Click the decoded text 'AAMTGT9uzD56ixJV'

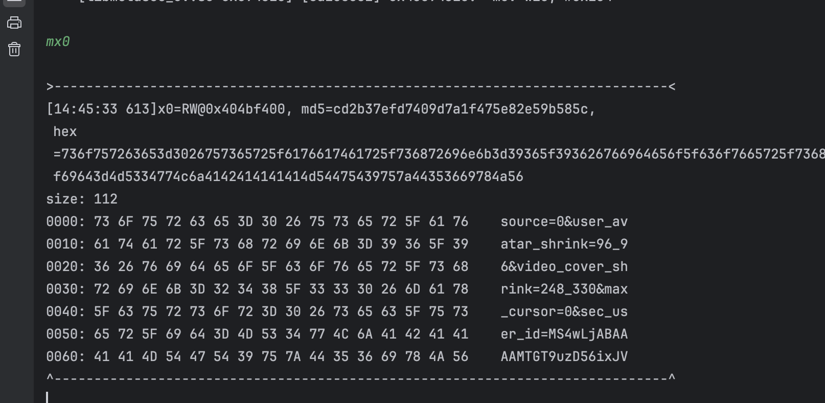pos(564,356)
